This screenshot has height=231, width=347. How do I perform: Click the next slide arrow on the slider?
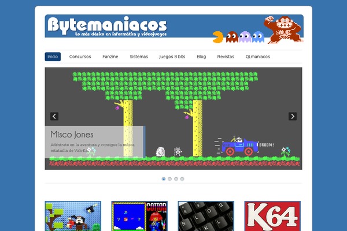(x=293, y=116)
